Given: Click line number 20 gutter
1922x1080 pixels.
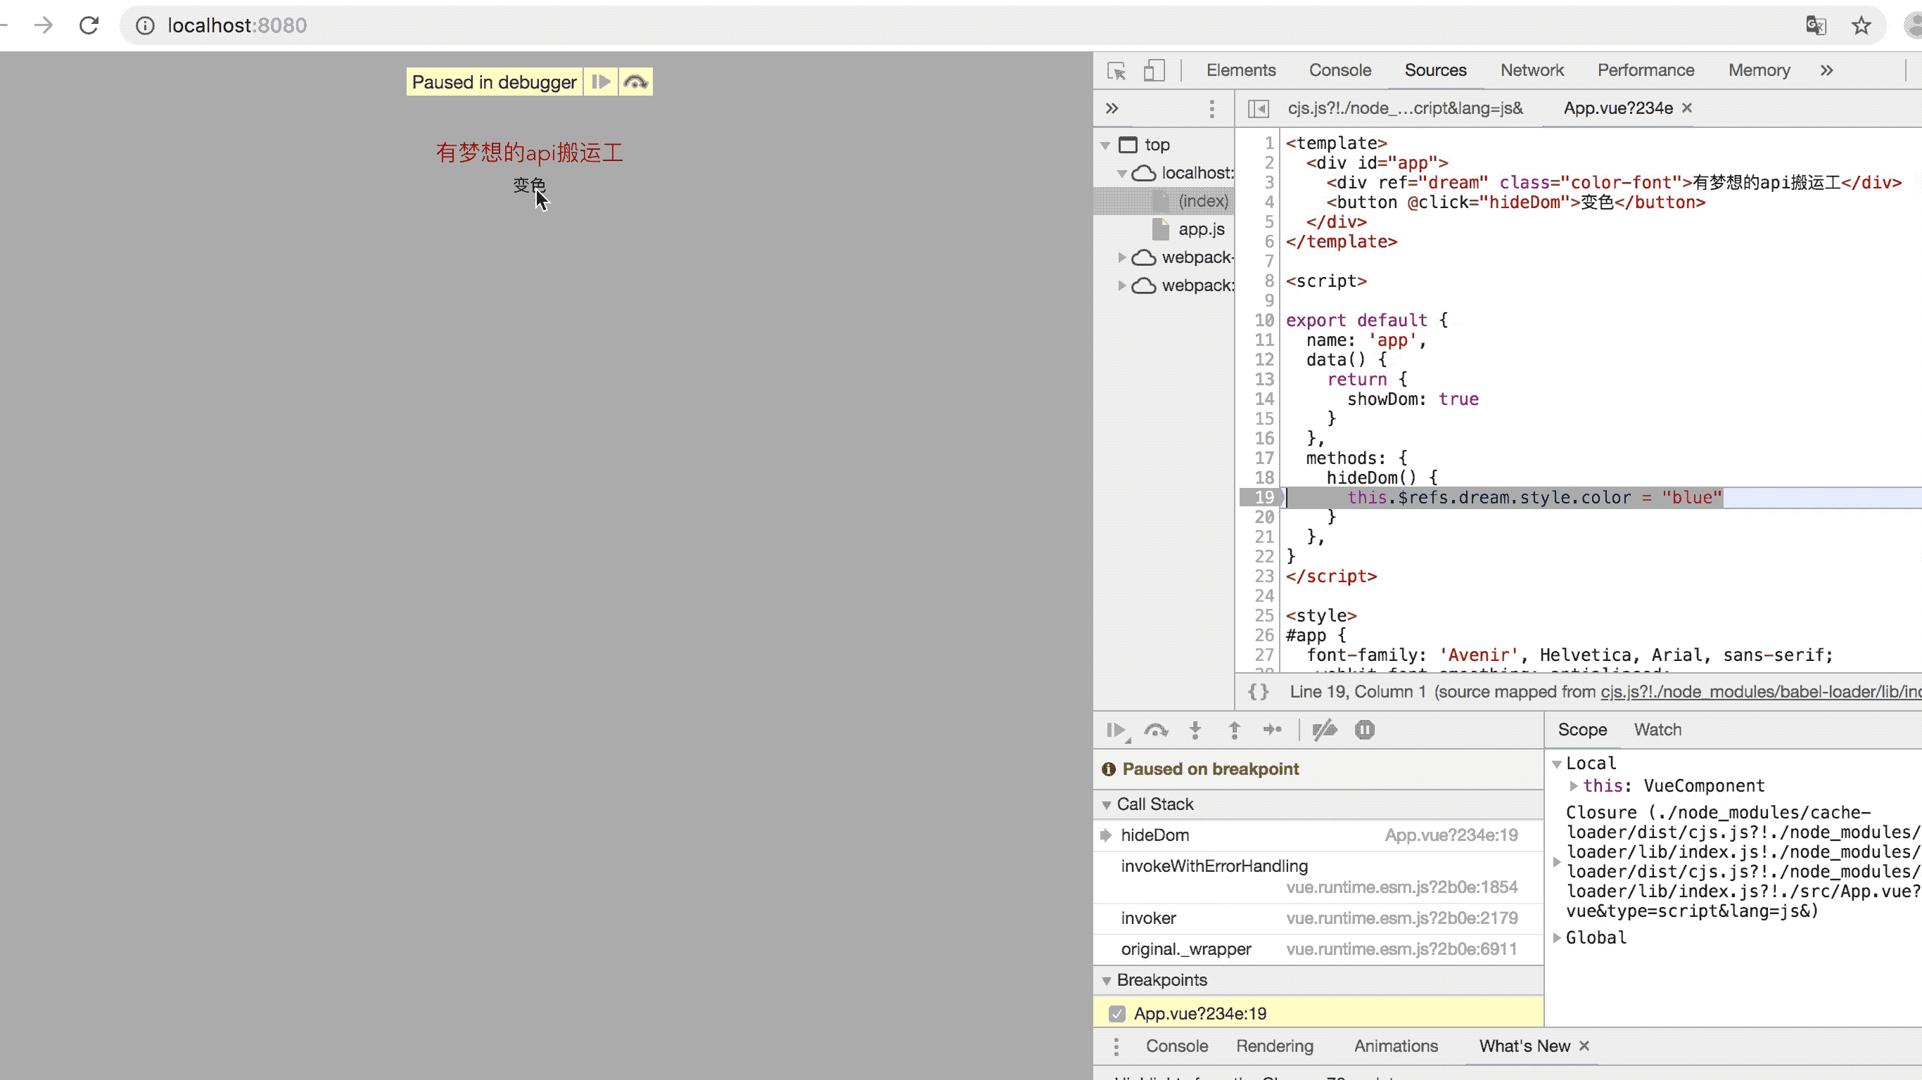Looking at the screenshot, I should (x=1264, y=517).
